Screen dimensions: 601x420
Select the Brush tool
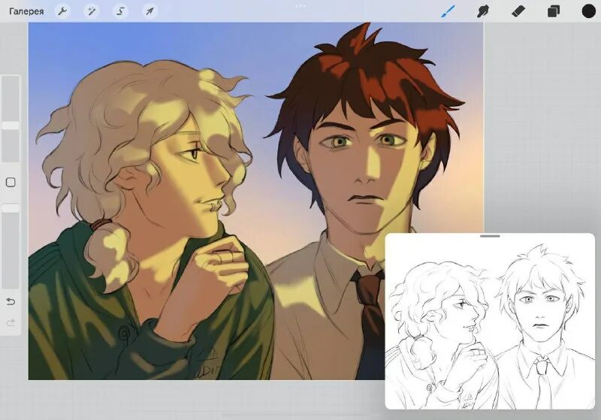(448, 11)
